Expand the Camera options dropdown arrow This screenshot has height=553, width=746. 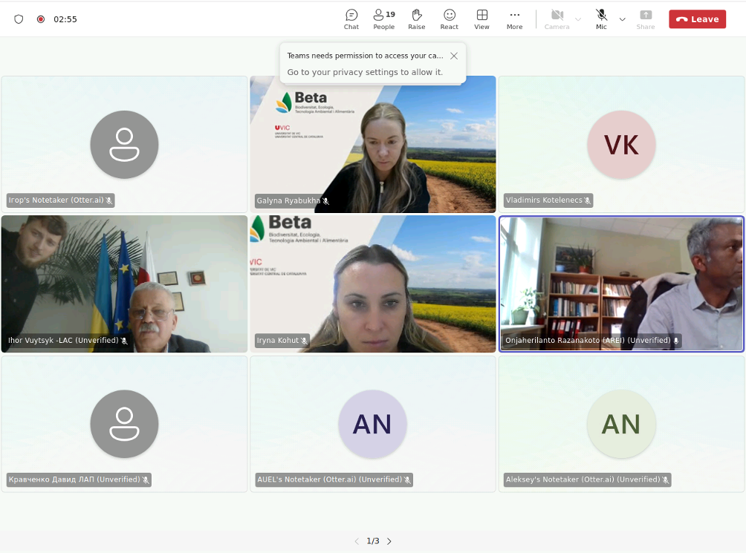pos(578,19)
